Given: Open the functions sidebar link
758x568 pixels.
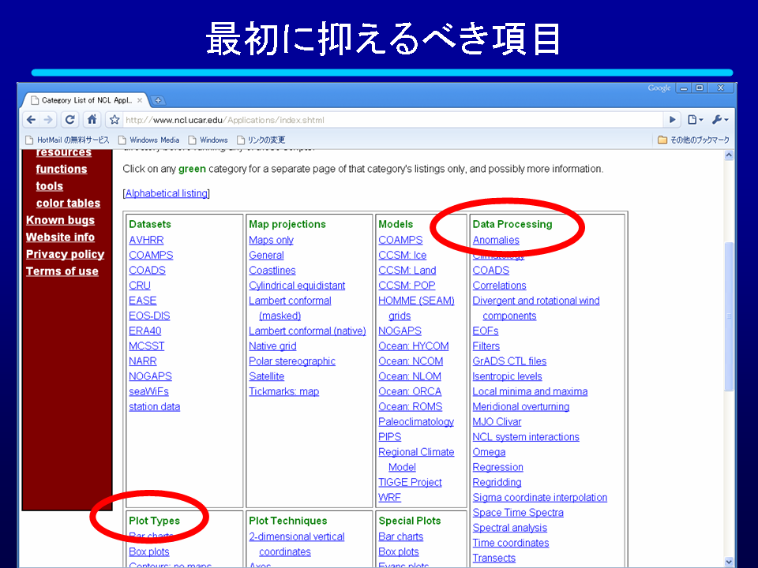Looking at the screenshot, I should point(62,169).
